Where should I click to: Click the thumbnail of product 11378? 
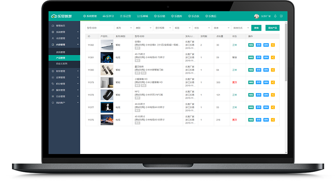(106, 95)
